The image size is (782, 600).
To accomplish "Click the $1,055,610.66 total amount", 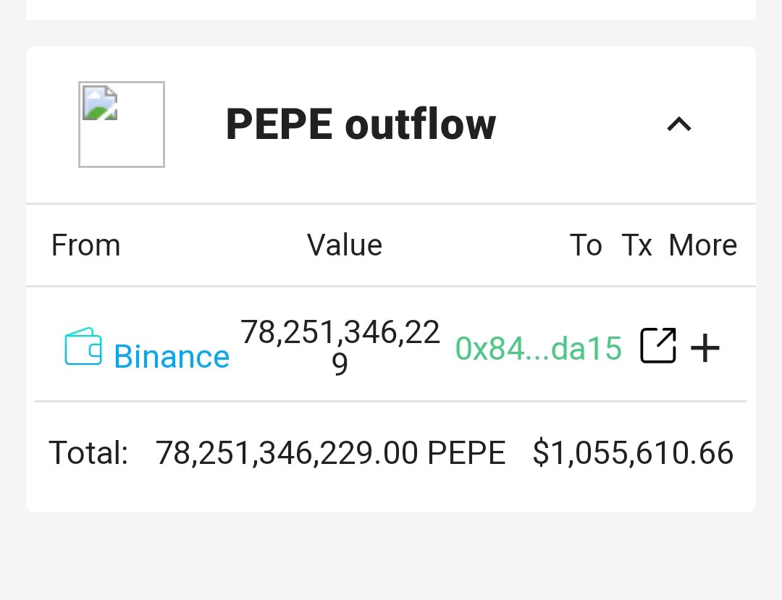I will click(633, 453).
